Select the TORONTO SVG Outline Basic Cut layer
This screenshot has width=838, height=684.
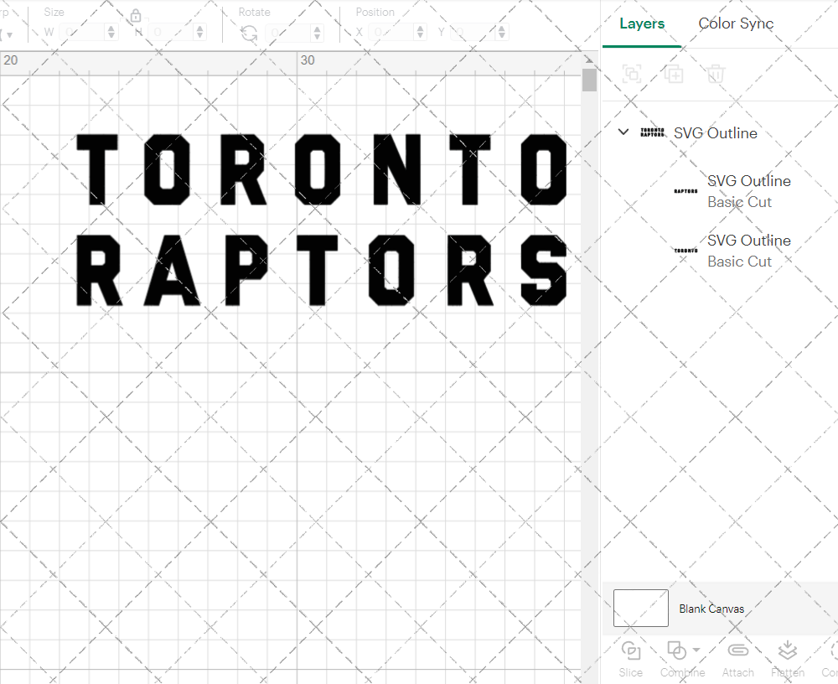749,251
